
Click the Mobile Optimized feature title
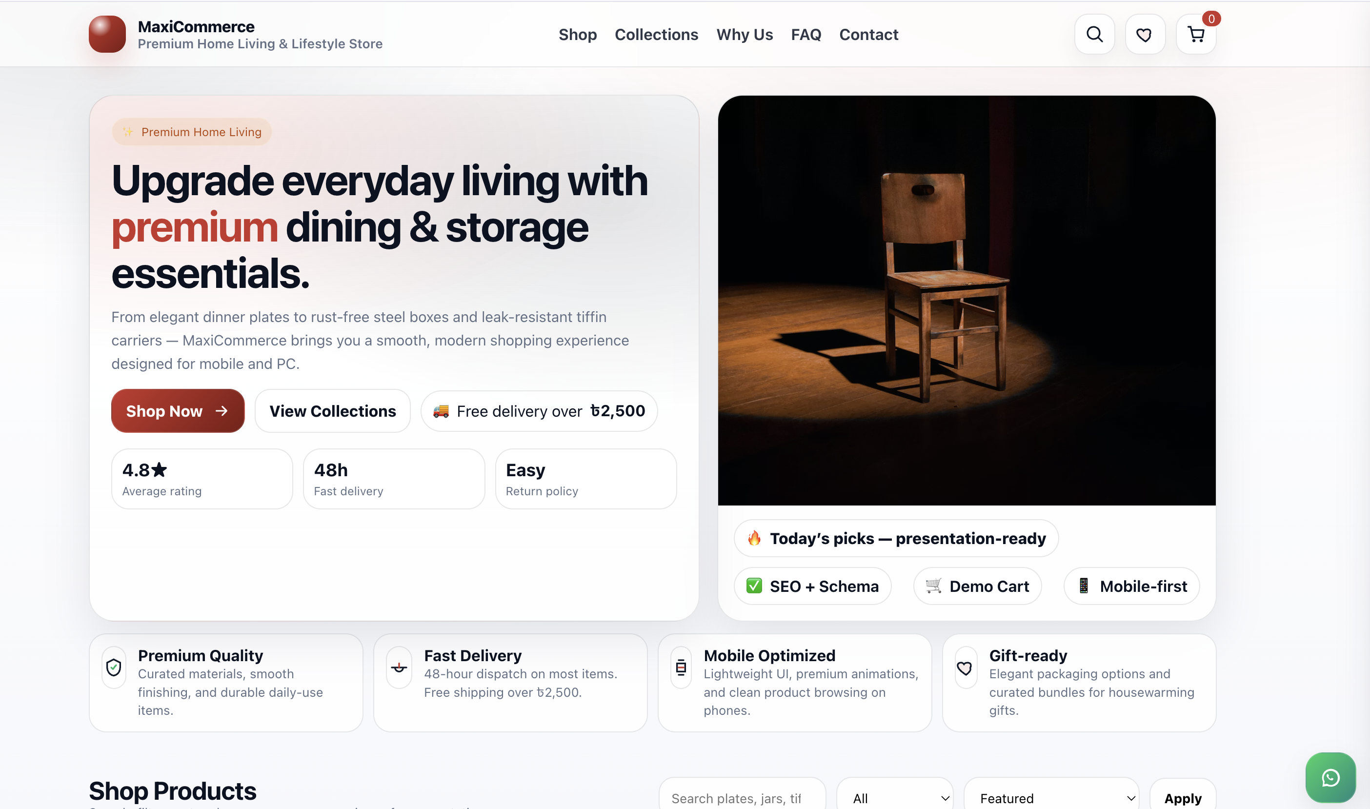tap(769, 655)
